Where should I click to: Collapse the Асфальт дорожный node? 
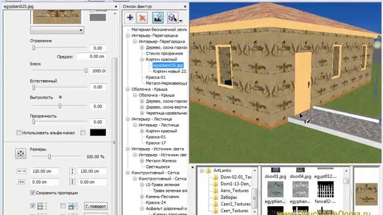142,208
